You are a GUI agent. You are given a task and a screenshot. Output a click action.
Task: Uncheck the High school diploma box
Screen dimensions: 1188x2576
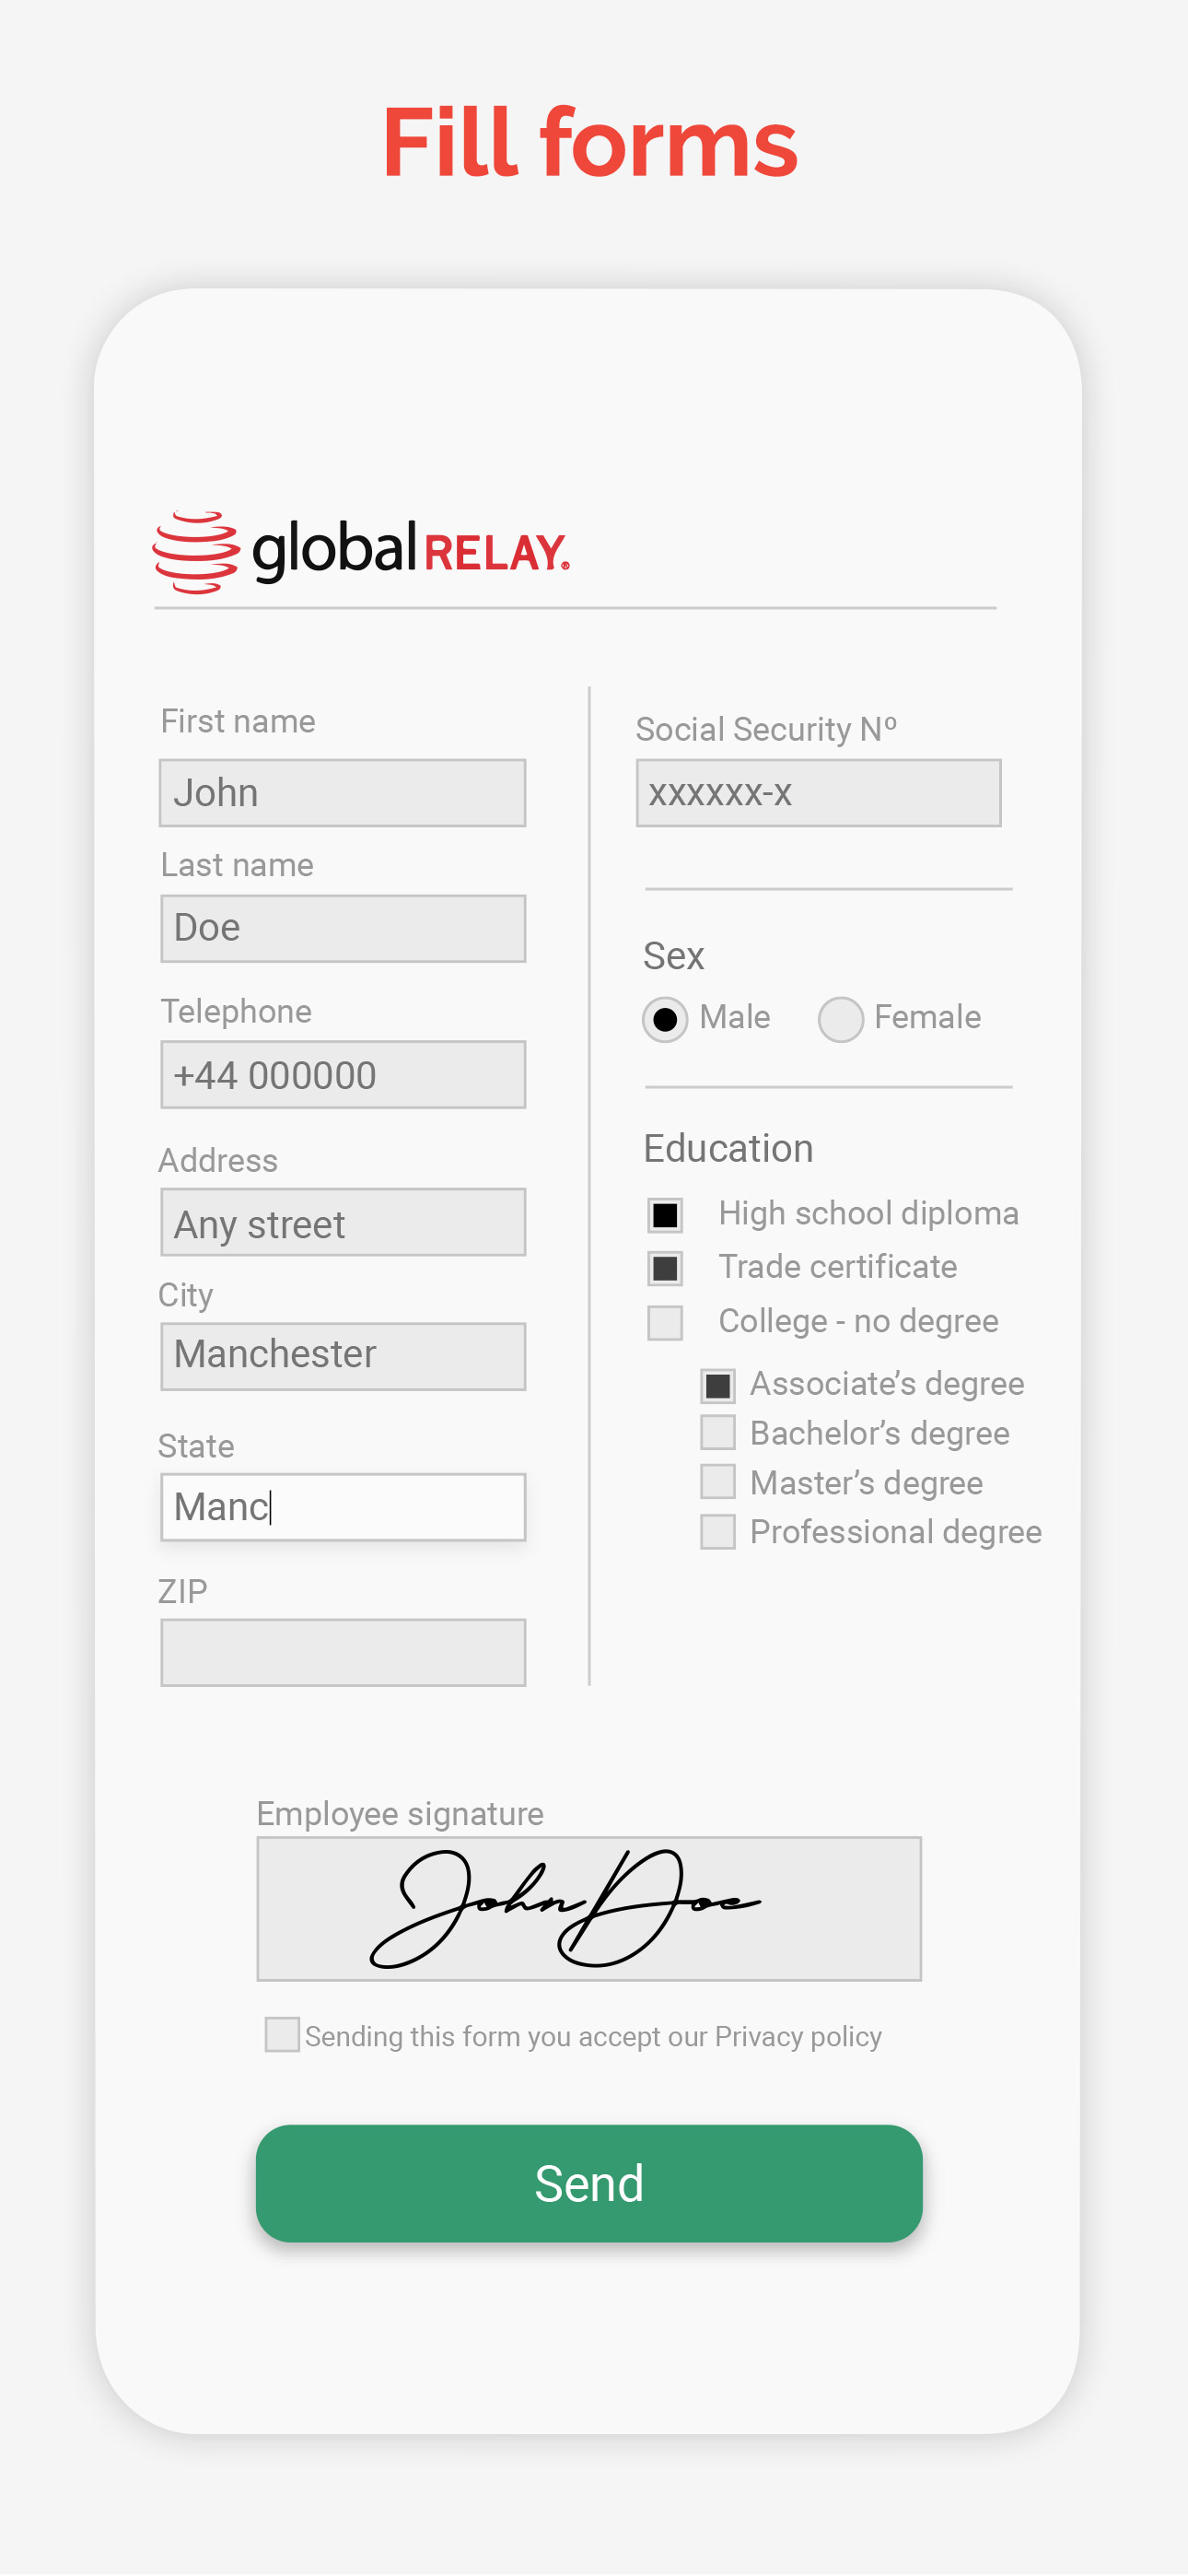click(665, 1214)
